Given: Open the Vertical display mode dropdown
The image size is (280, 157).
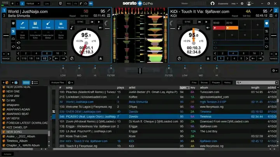Looking at the screenshot, I should click(x=33, y=3).
